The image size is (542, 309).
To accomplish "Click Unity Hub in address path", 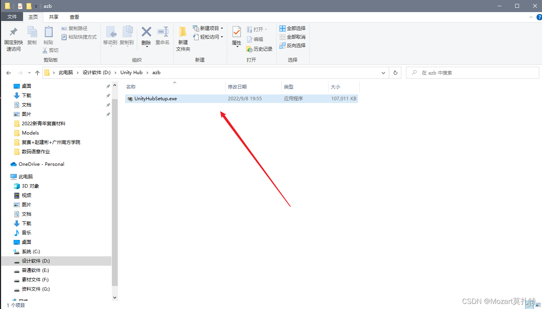I will click(x=131, y=73).
